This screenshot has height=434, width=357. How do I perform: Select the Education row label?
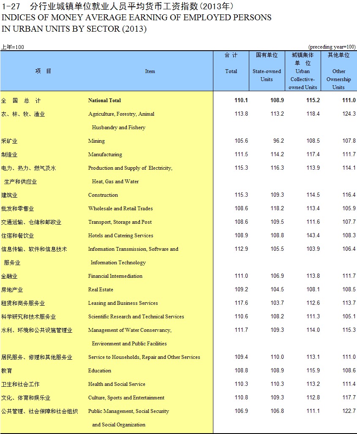(99, 371)
